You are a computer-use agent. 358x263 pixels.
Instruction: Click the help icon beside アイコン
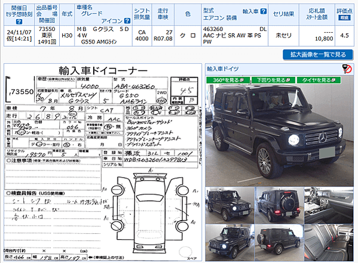pos(127,21)
